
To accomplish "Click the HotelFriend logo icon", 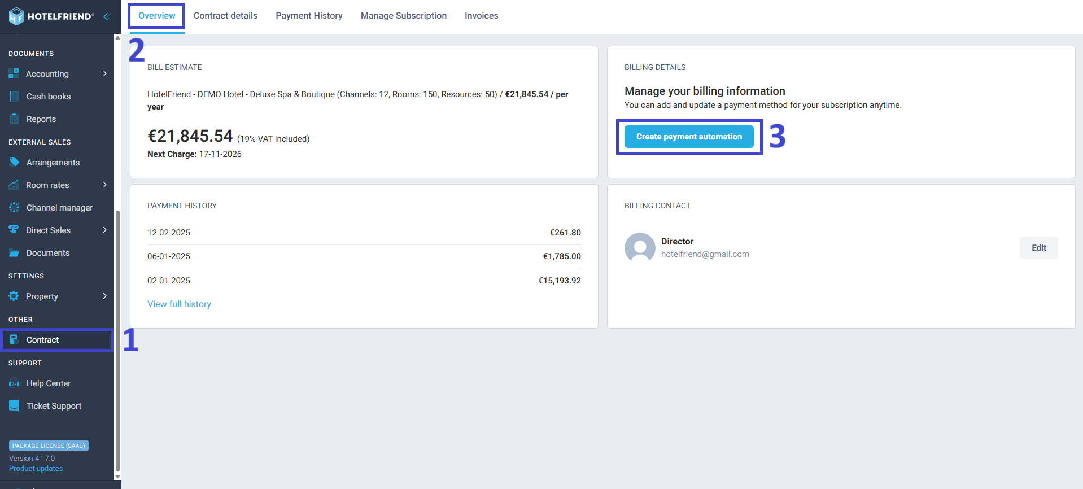I will (16, 16).
